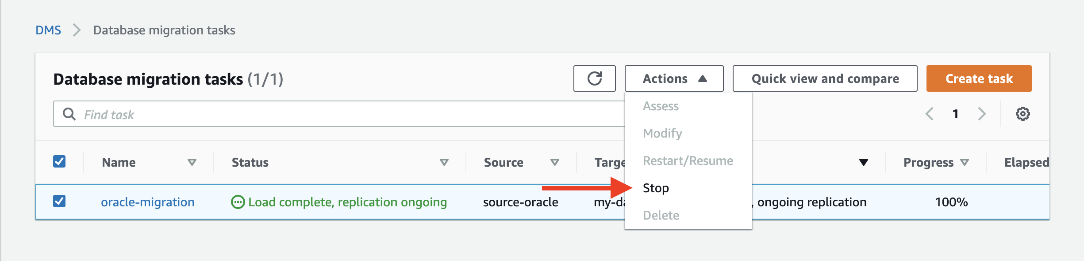Collapse the open Actions dropdown
Viewport: 1084px width, 261px height.
(673, 78)
